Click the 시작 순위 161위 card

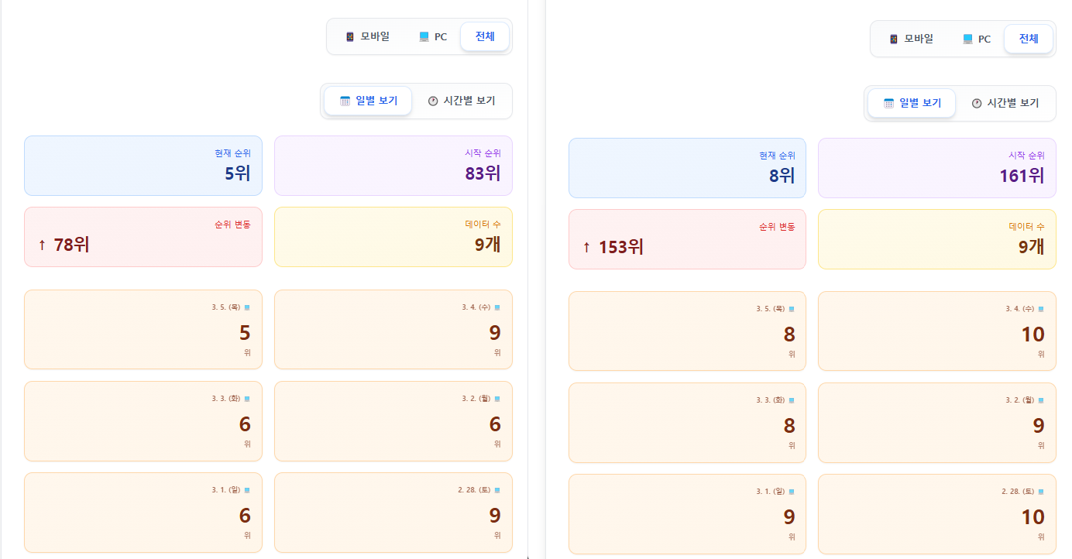pos(936,168)
